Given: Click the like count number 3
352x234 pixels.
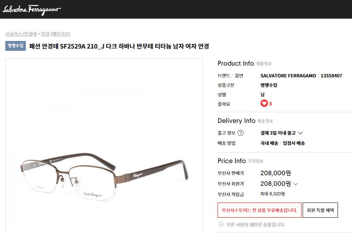Looking at the screenshot, I should 270,104.
